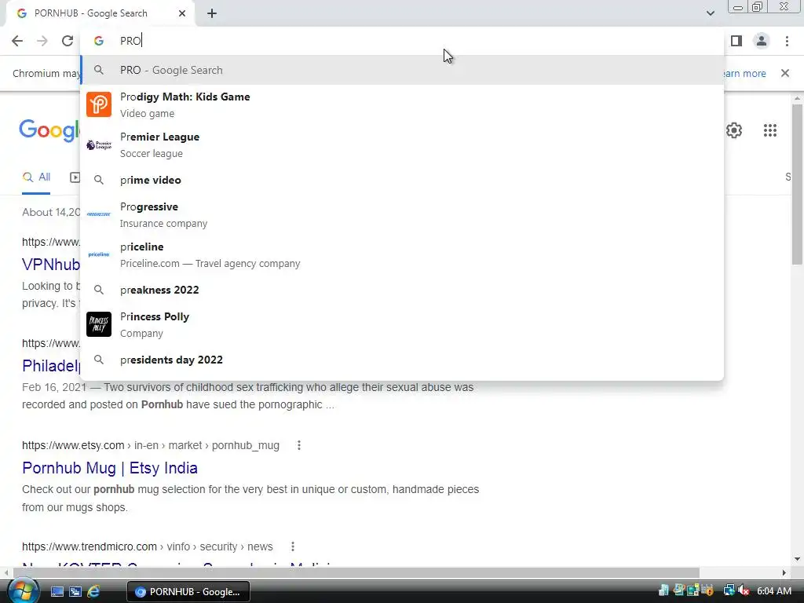Click the Chromium taskbar button
This screenshot has height=603, width=804.
click(x=188, y=592)
